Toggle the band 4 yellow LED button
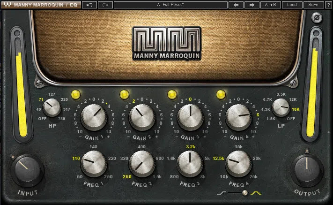333x205 pixels. [220, 95]
